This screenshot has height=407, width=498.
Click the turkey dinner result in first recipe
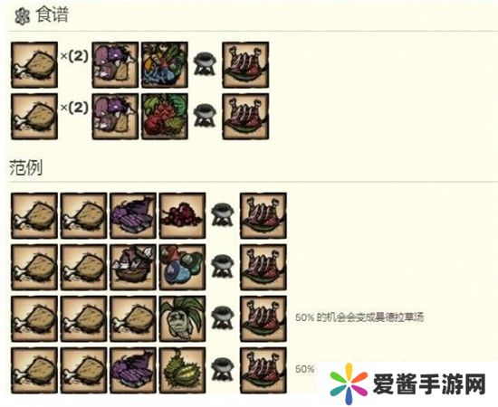(245, 65)
